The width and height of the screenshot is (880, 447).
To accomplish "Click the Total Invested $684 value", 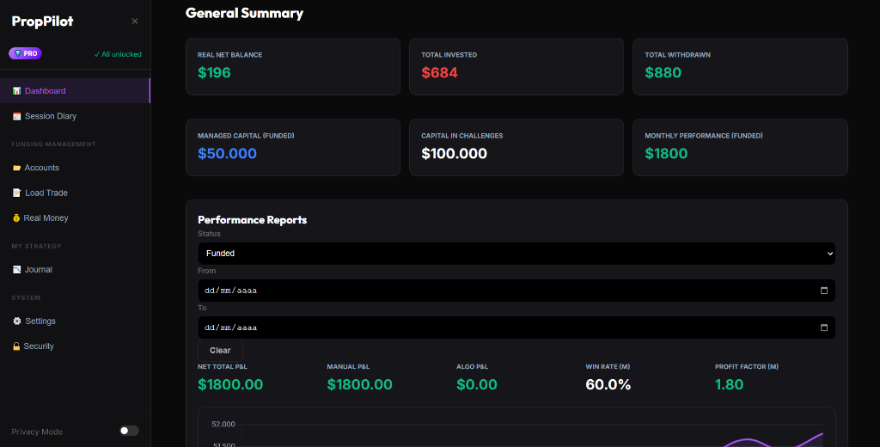I will coord(439,72).
